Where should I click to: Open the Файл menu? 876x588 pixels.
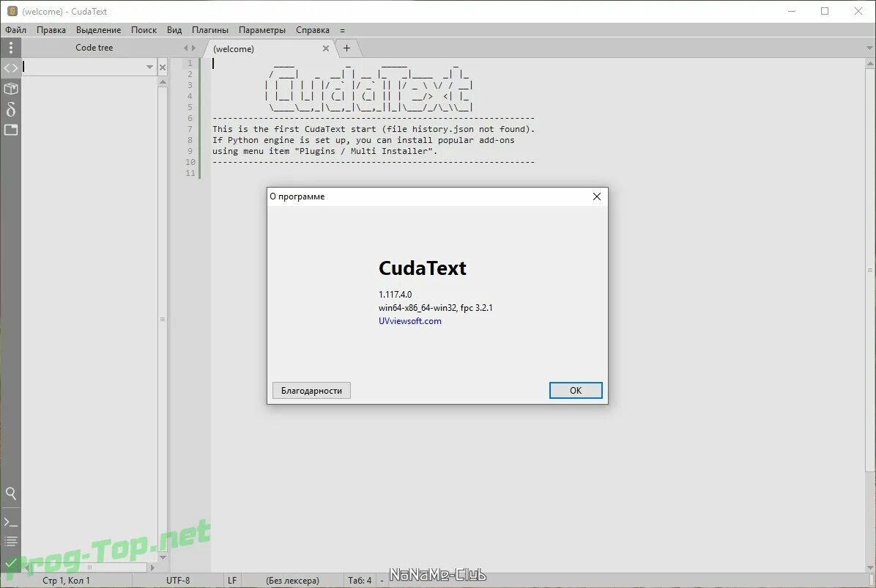point(15,30)
